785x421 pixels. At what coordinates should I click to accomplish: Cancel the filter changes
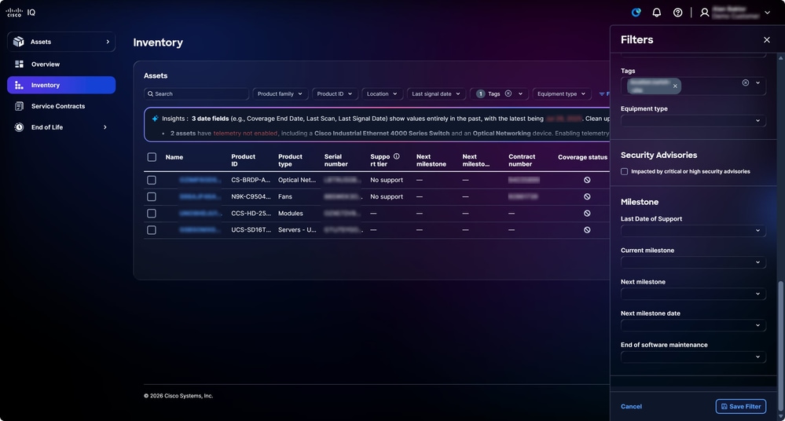pos(631,407)
